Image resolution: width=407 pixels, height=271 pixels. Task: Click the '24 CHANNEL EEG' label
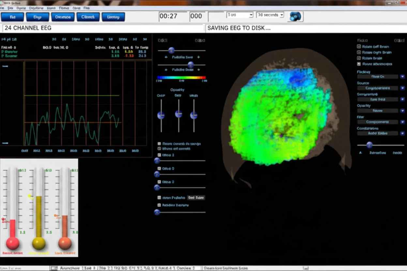pyautogui.click(x=28, y=28)
